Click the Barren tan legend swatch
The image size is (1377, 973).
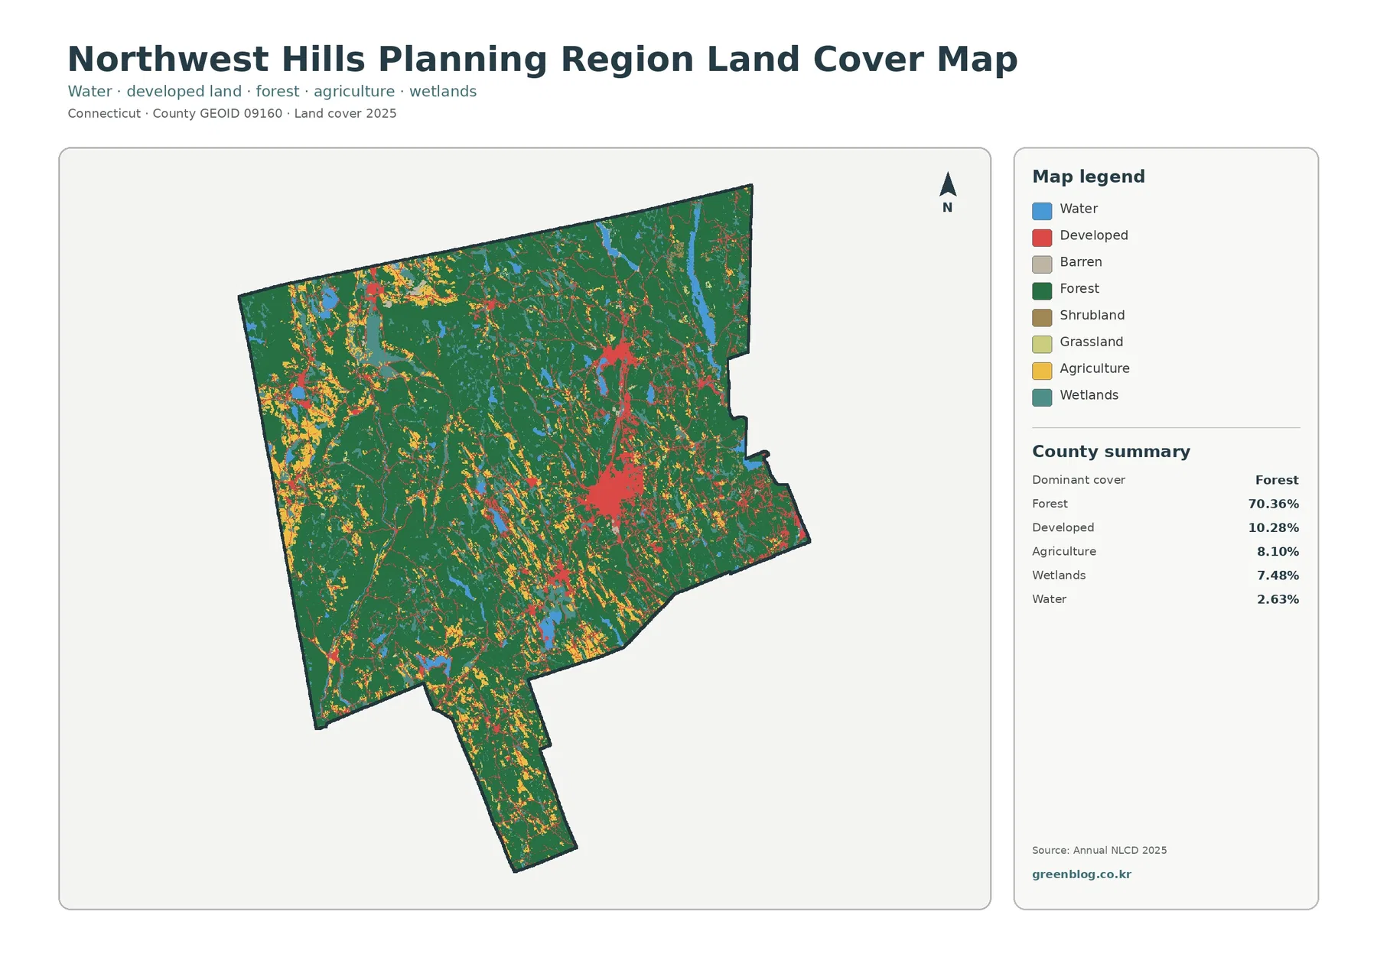[x=1042, y=264]
